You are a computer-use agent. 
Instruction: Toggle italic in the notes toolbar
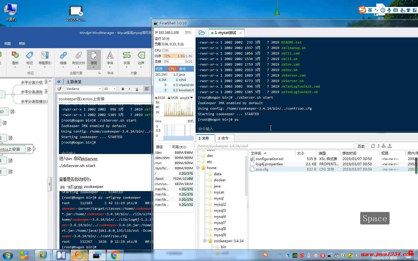129,89
